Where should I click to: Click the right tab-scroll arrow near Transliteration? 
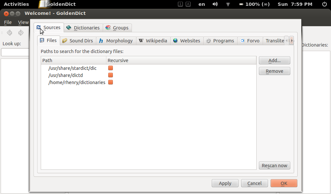[291, 40]
